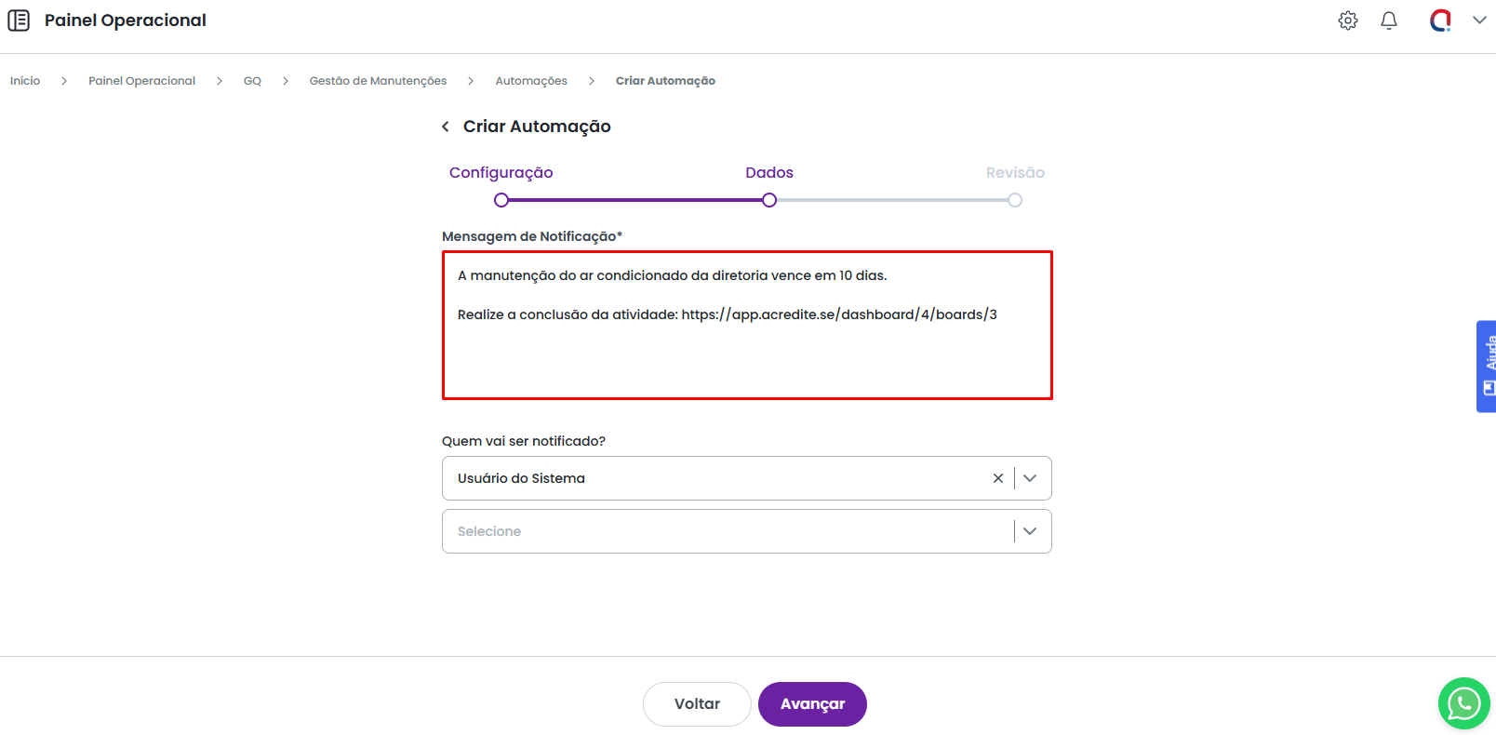1496x735 pixels.
Task: Select the Dados step
Action: [x=768, y=173]
